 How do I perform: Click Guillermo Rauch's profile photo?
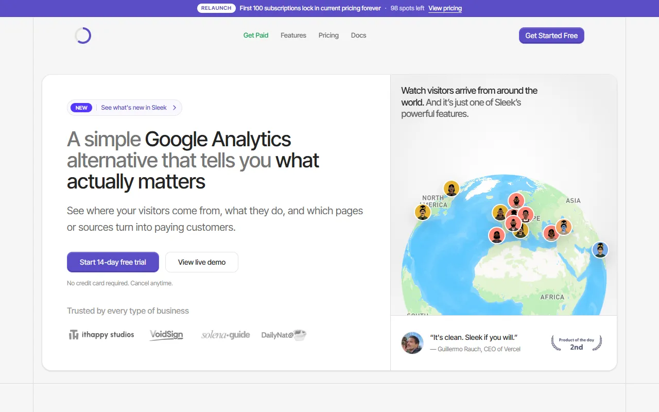(412, 343)
